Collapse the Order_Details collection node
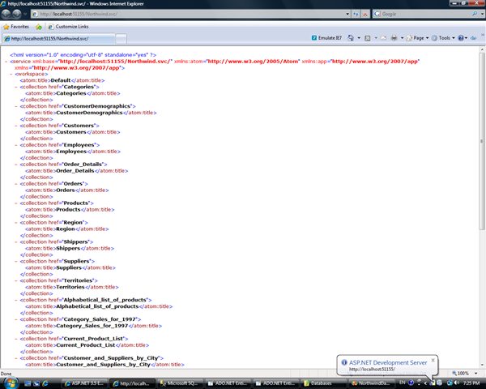This screenshot has height=389, width=486. [x=16, y=165]
